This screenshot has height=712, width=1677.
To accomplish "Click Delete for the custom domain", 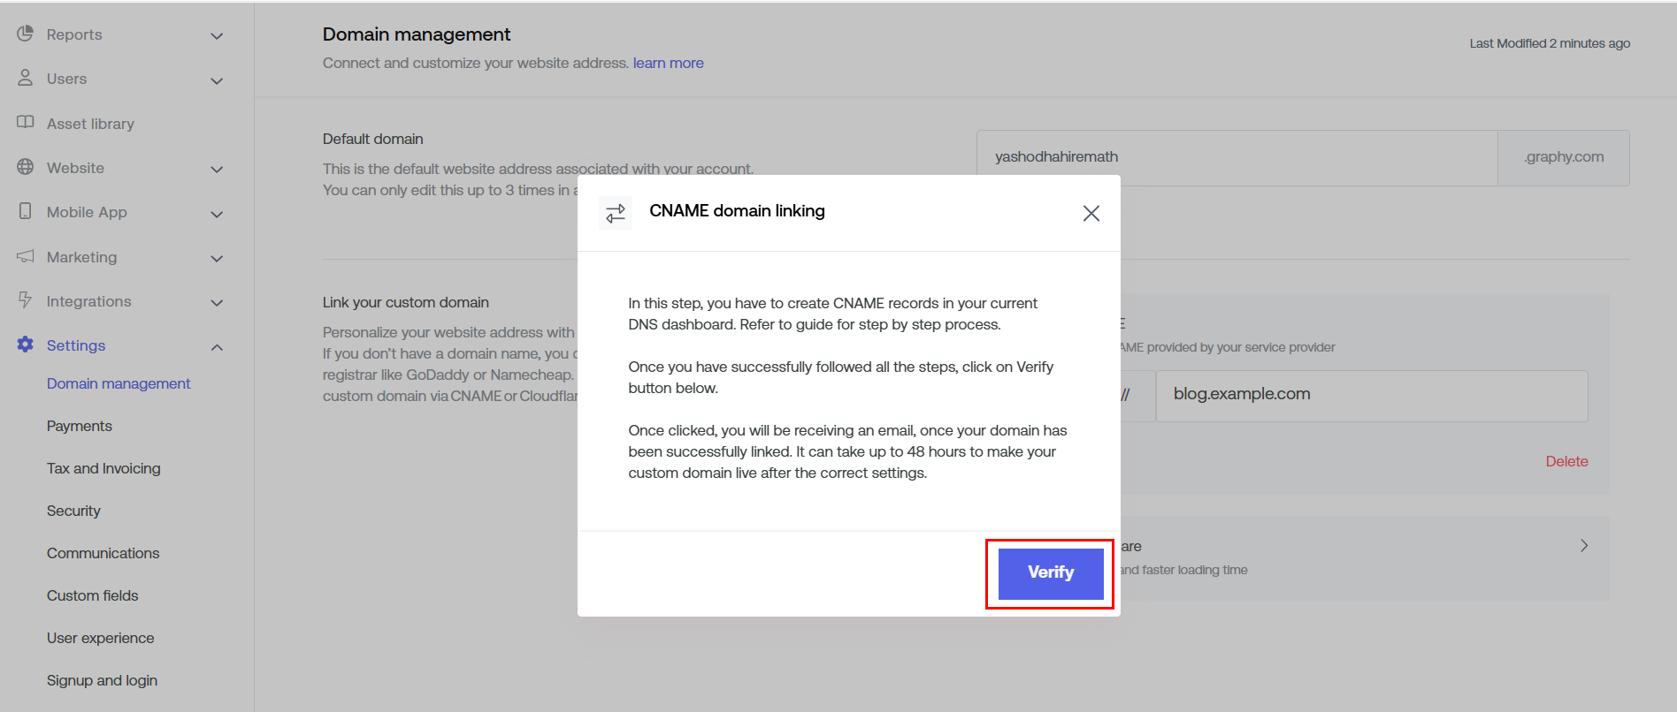I will pyautogui.click(x=1566, y=461).
